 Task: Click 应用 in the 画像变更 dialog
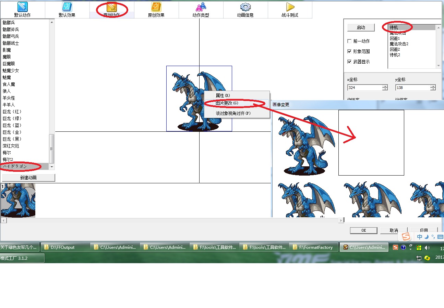click(x=424, y=230)
